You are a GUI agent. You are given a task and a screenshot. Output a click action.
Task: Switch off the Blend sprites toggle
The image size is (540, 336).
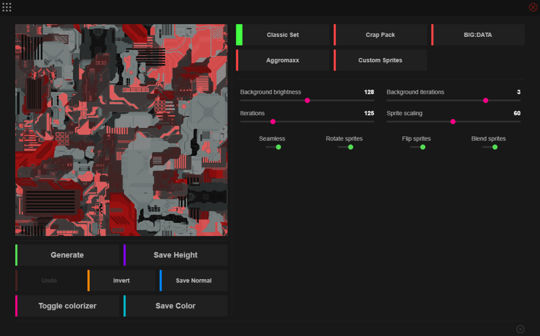491,147
